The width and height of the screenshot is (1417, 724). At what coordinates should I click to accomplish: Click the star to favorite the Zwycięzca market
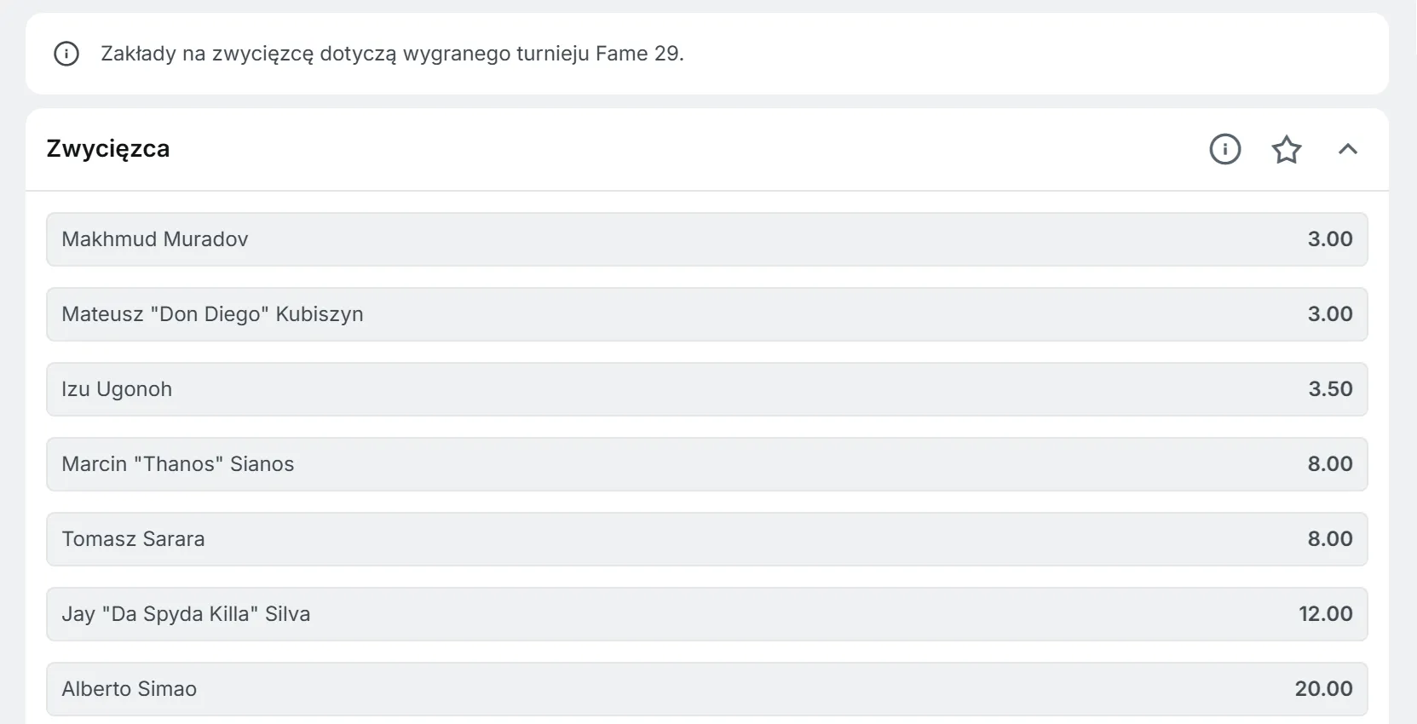tap(1287, 149)
